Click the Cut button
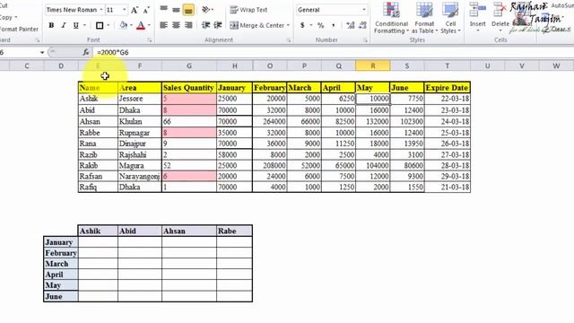This screenshot has height=323, width=574. (4, 5)
